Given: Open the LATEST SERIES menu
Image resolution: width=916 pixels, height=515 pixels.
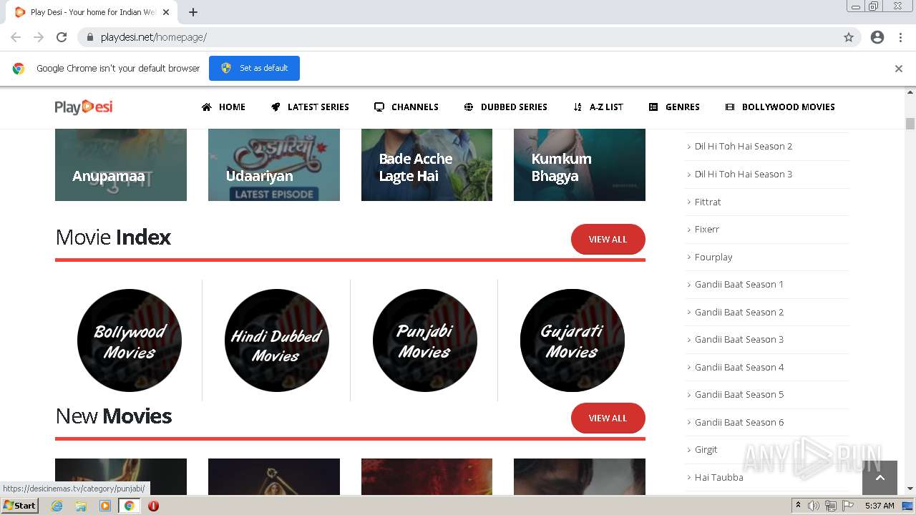Looking at the screenshot, I should pyautogui.click(x=310, y=107).
